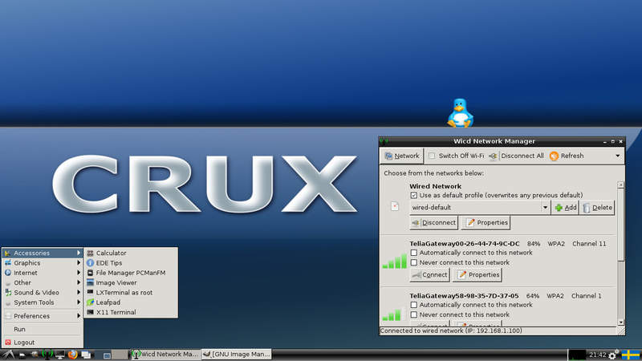
Task: Connect to TeliaGateway00-26-44-74-9C-DC
Action: coord(430,274)
